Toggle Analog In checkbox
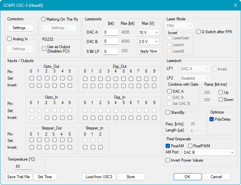 tap(10, 39)
